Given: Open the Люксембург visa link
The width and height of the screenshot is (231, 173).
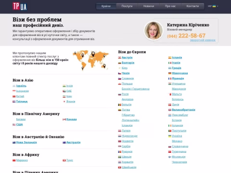Looking at the screenshot, I should (180, 115).
